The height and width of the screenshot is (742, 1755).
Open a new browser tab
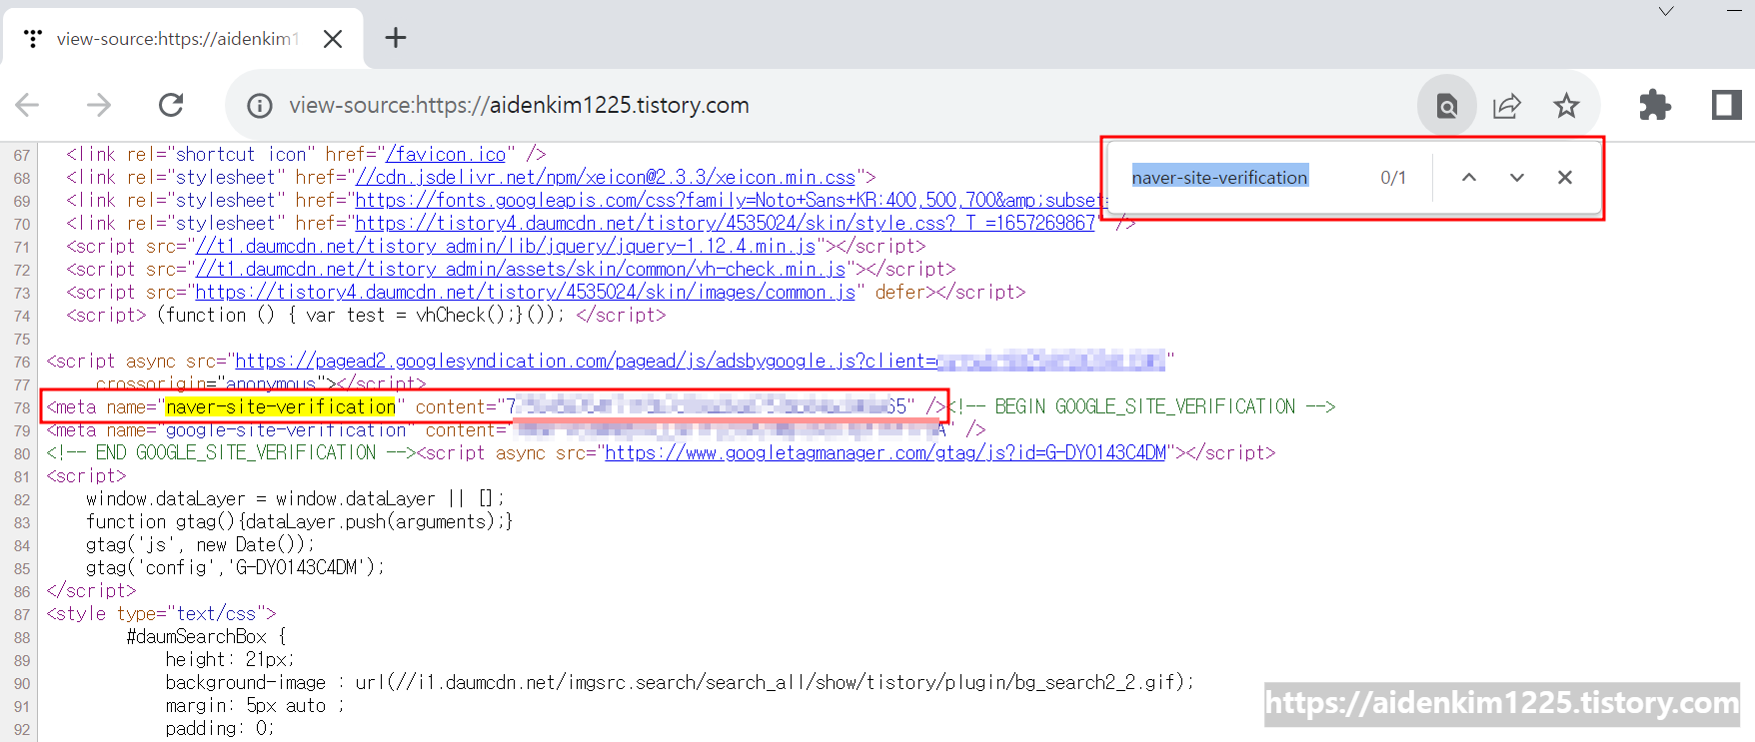[x=396, y=38]
